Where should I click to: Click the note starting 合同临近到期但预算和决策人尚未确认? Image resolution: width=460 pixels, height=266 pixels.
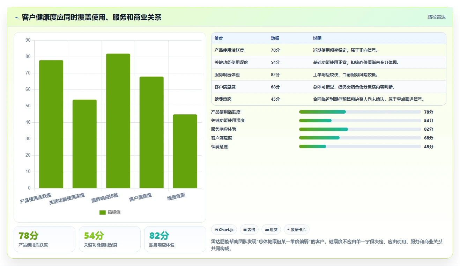click(369, 99)
